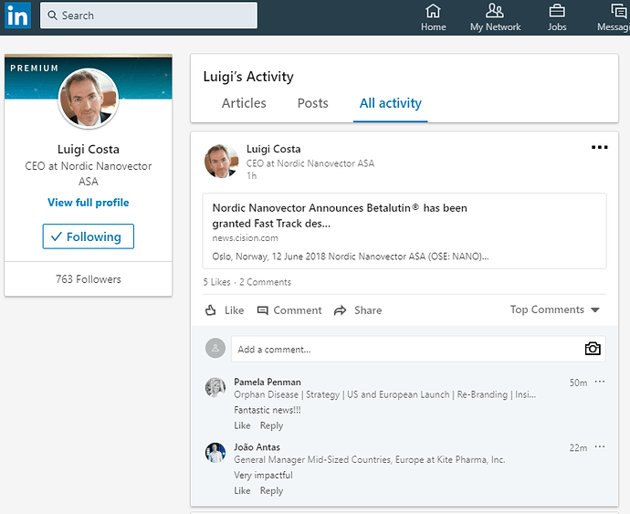Click the Comment speech bubble icon

262,310
